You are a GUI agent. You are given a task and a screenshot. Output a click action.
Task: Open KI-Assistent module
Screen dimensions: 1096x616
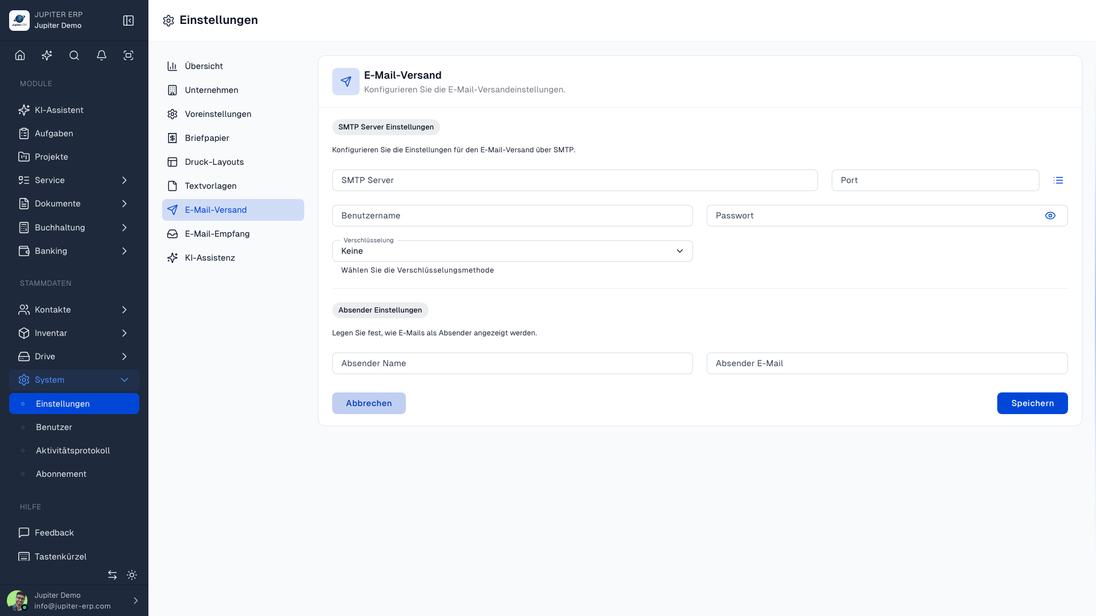(74, 110)
